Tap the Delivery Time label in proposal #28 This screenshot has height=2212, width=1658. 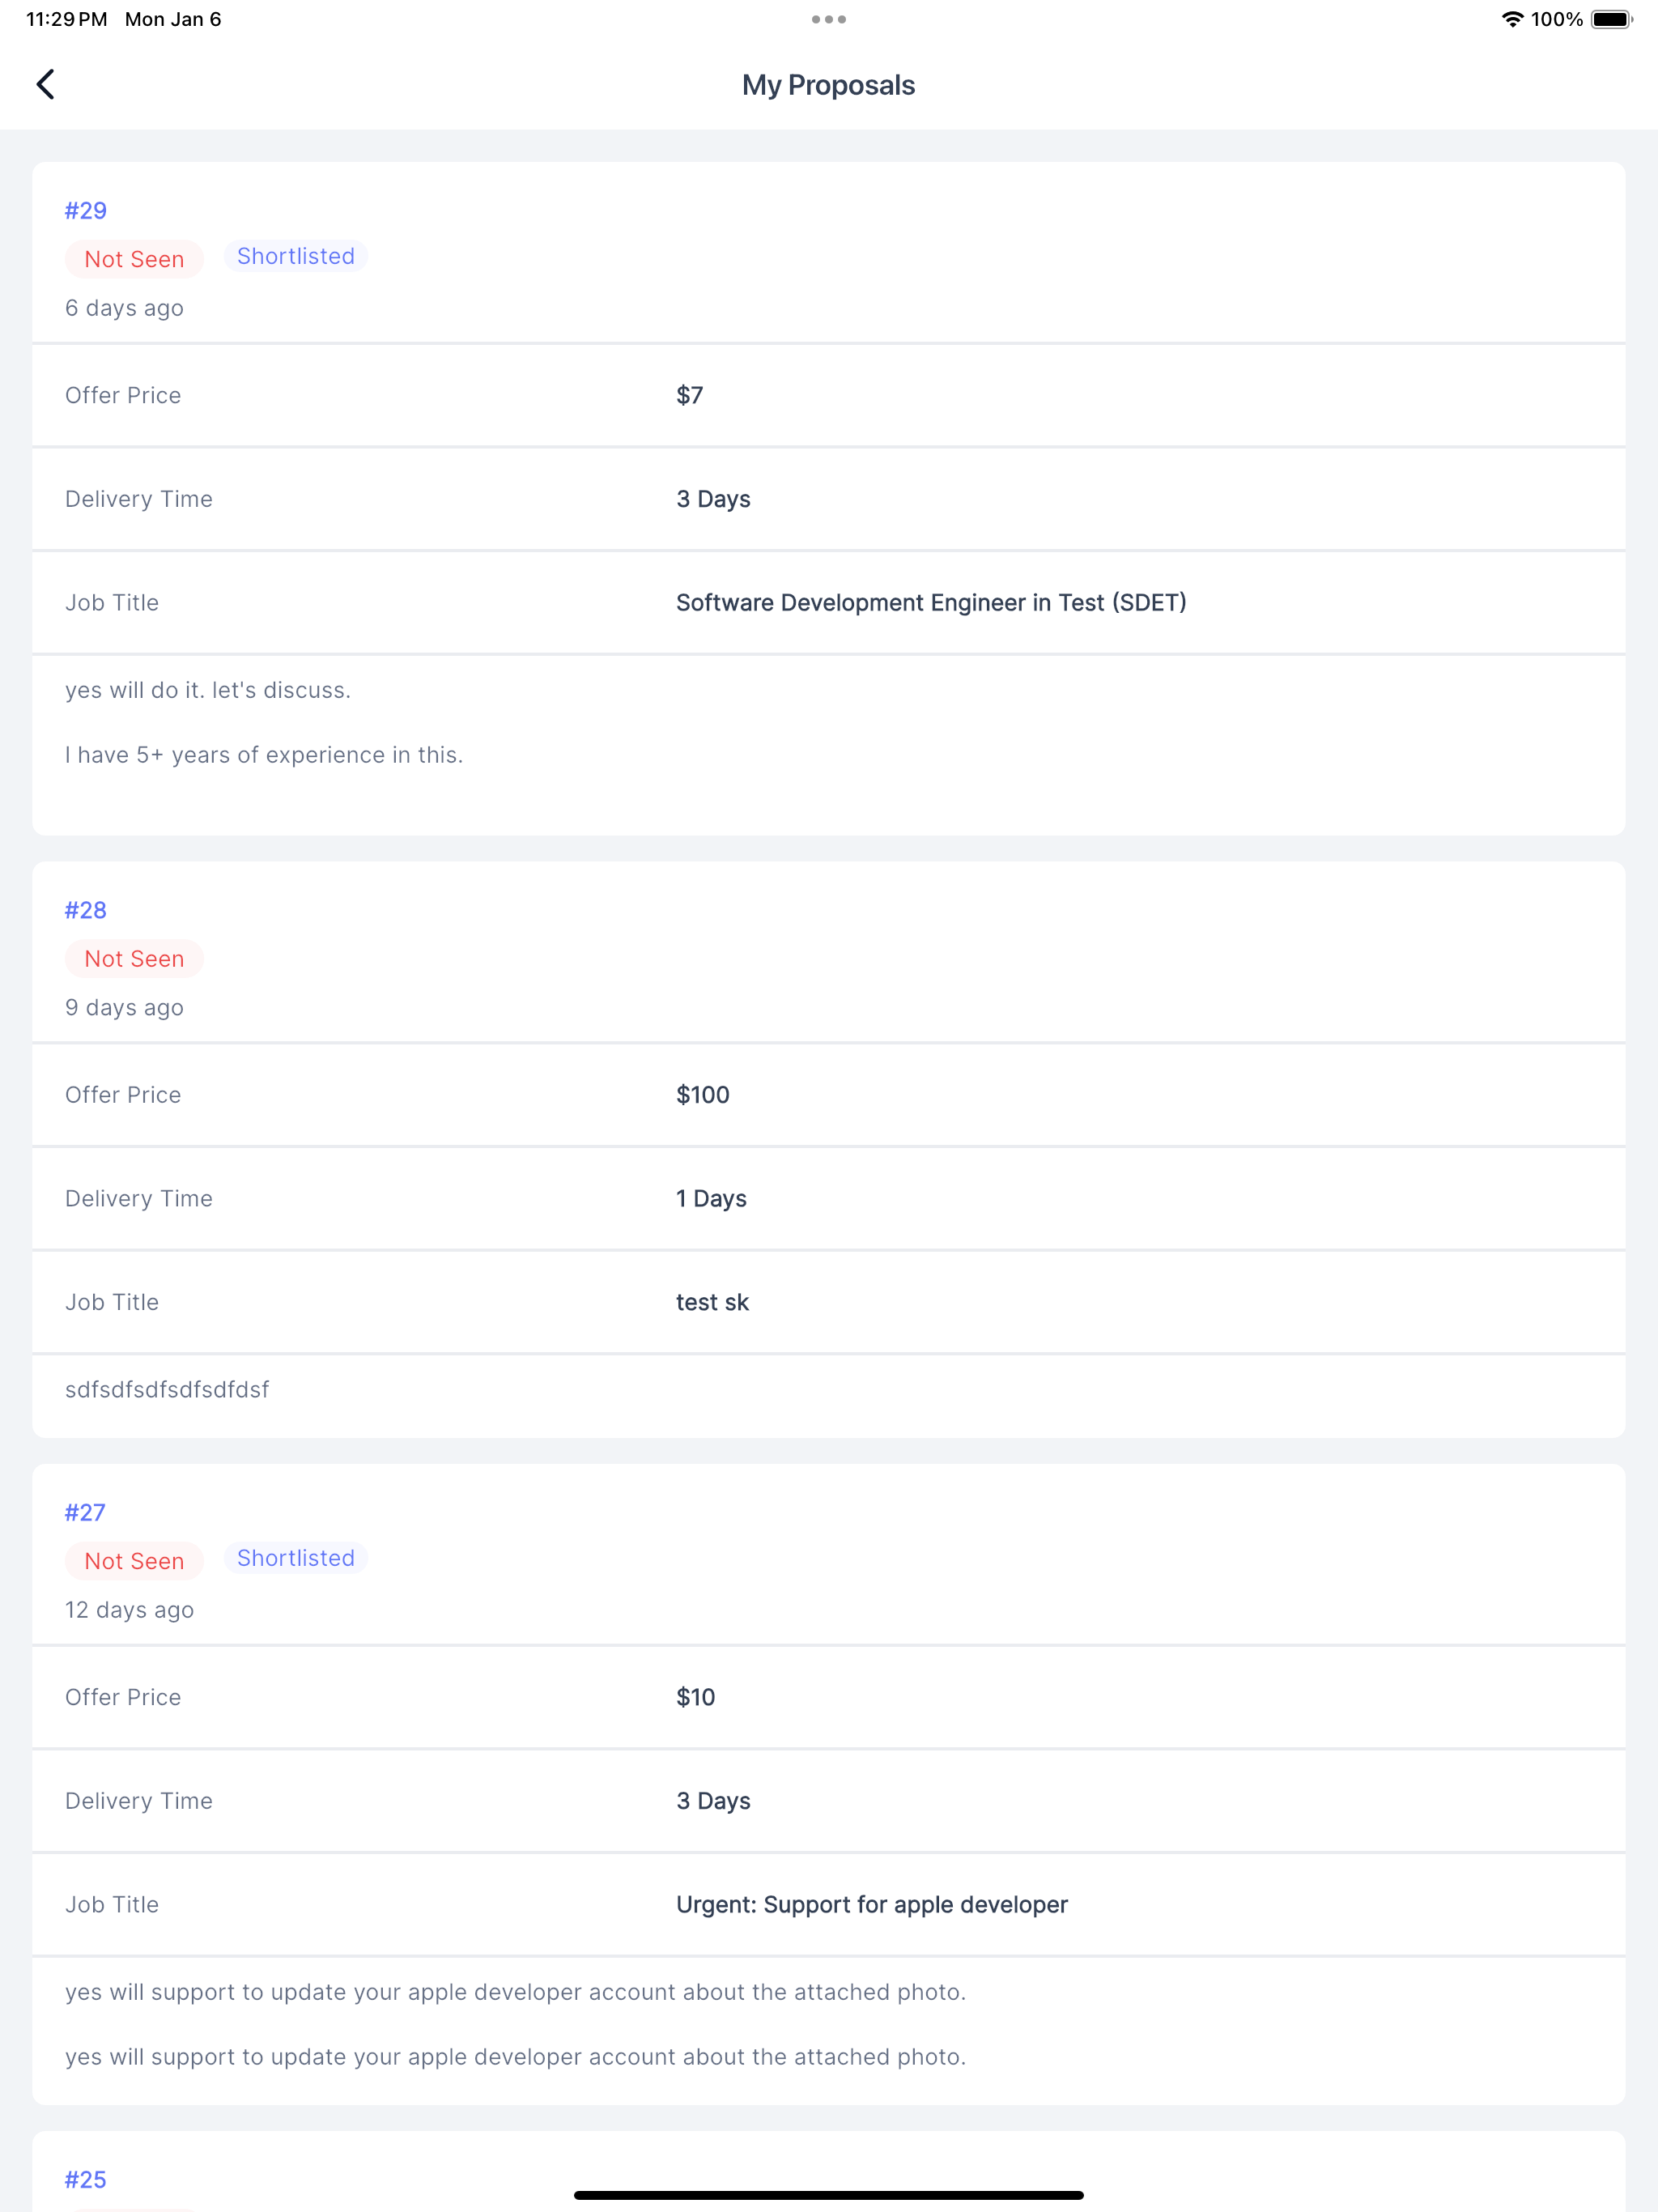click(139, 1198)
